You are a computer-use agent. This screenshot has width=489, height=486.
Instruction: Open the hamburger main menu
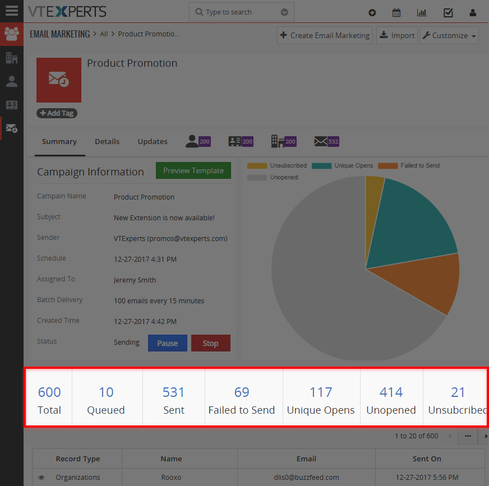tap(12, 11)
